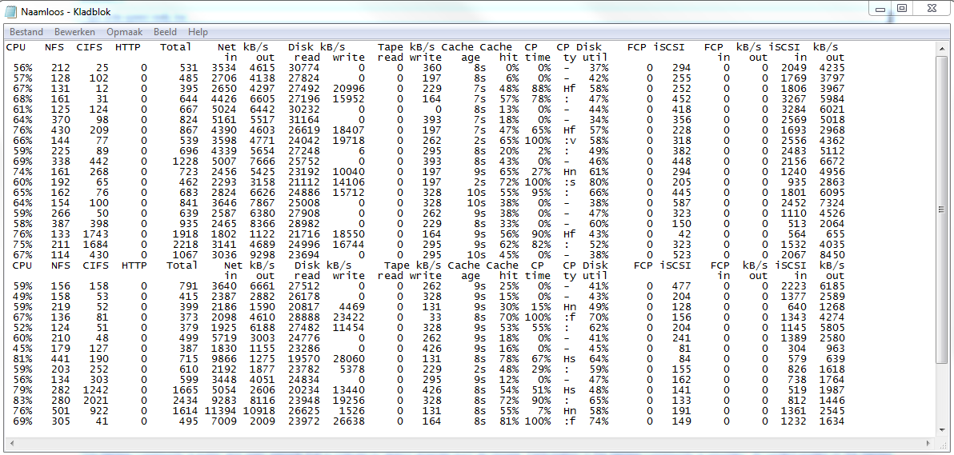Open the Bewerken menu
Image resolution: width=954 pixels, height=455 pixels.
[74, 32]
